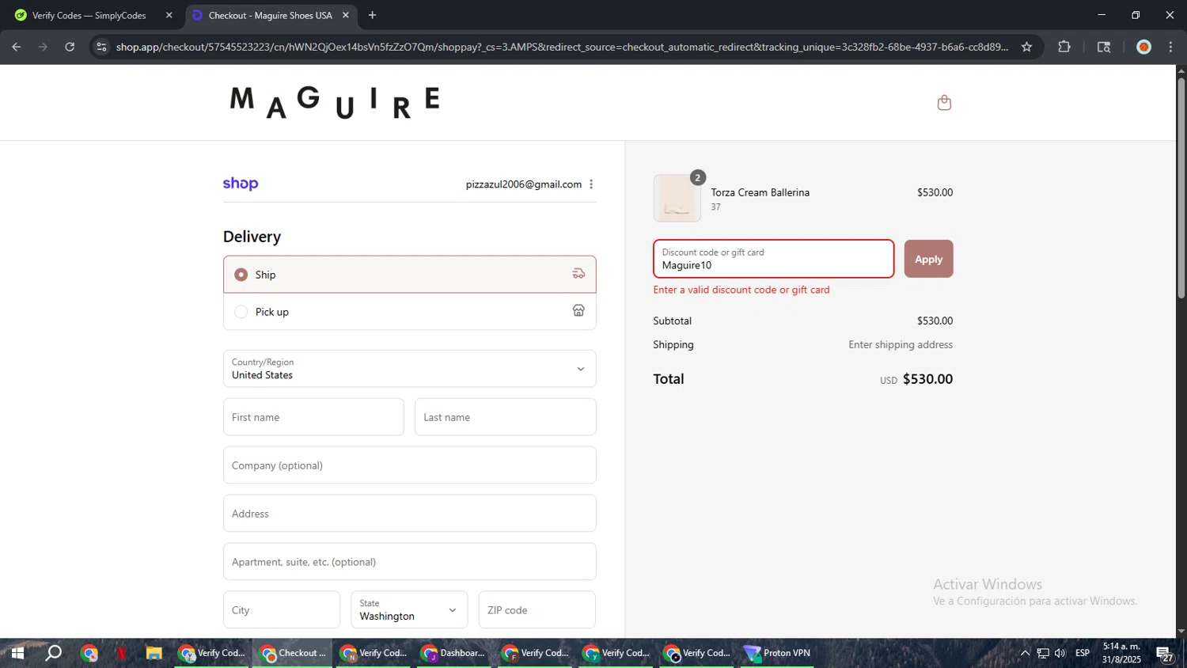View site information icon in address bar
Viewport: 1187px width, 668px height.
pos(101,47)
